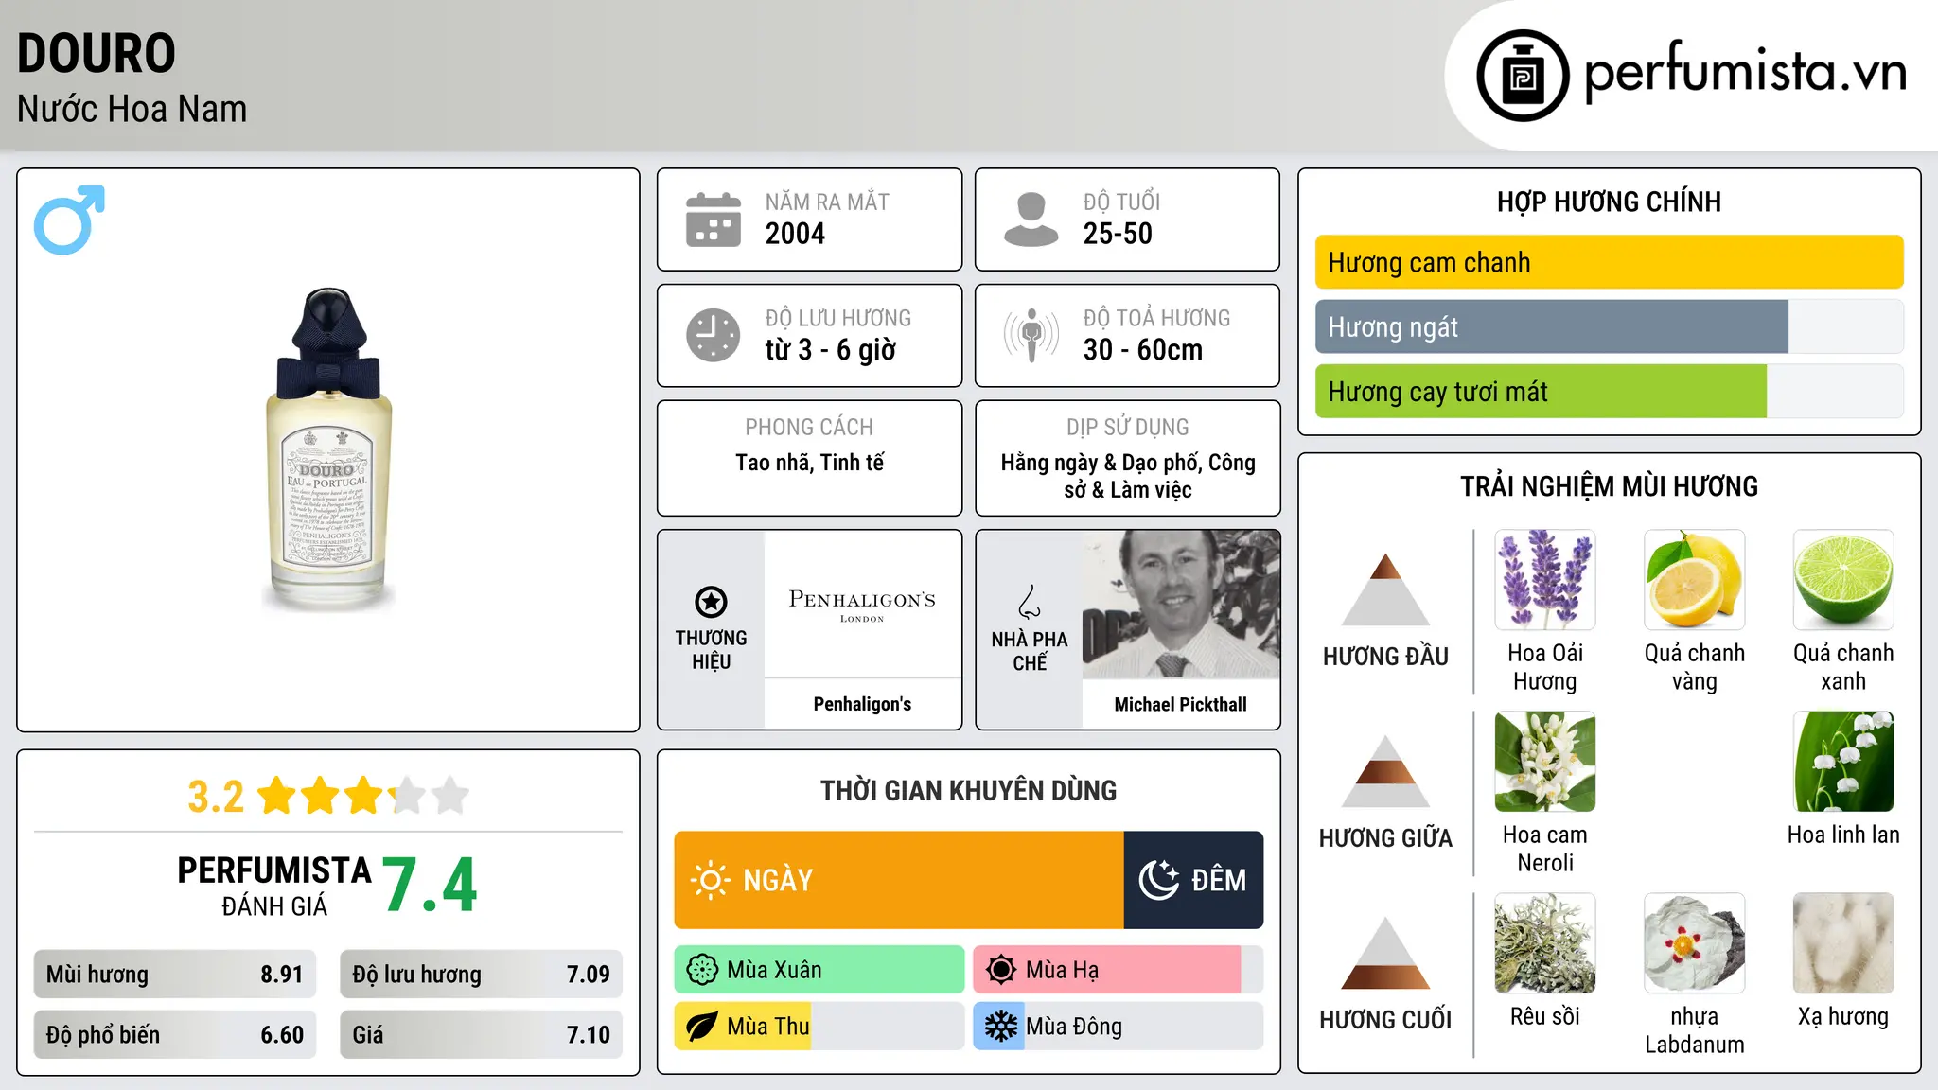1938x1090 pixels.
Task: Click the Giá 7.10 score bar
Action: pyautogui.click(x=481, y=1035)
